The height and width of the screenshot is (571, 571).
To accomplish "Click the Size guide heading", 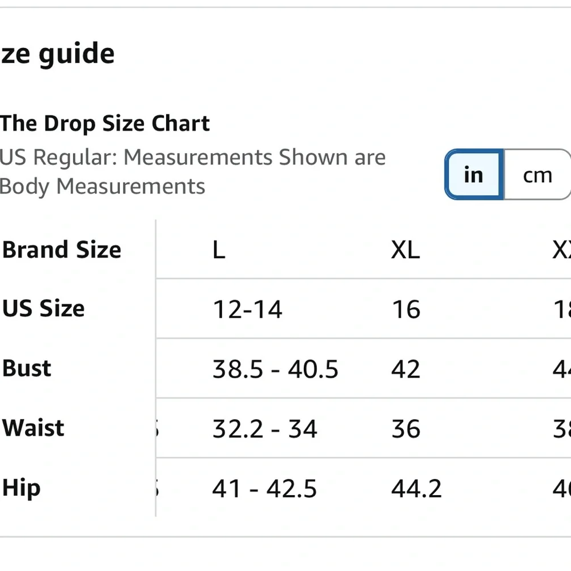I will (57, 54).
